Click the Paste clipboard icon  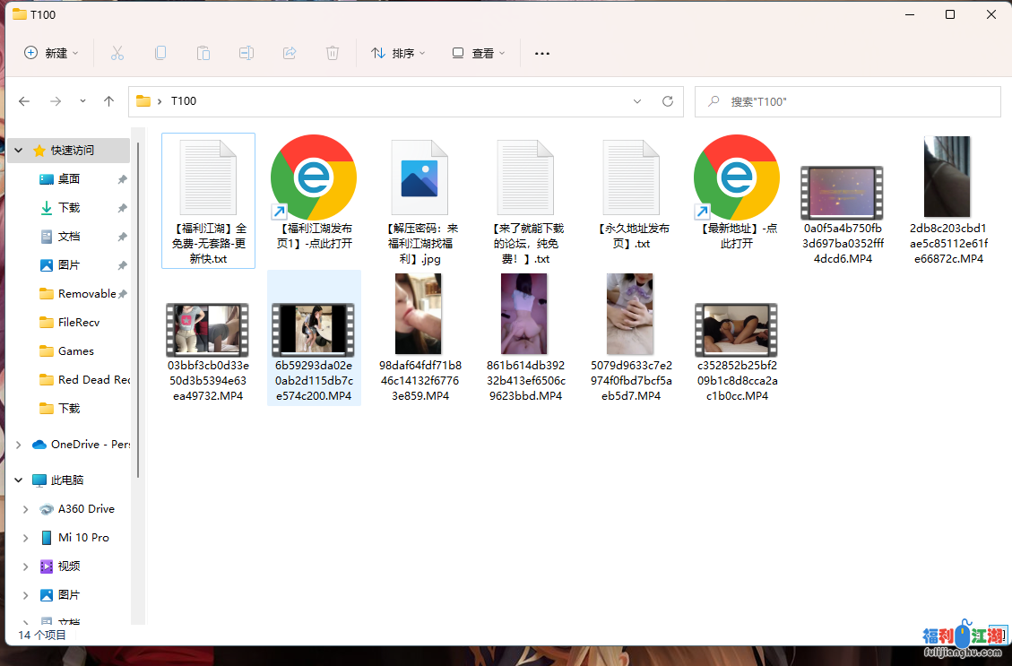[203, 53]
